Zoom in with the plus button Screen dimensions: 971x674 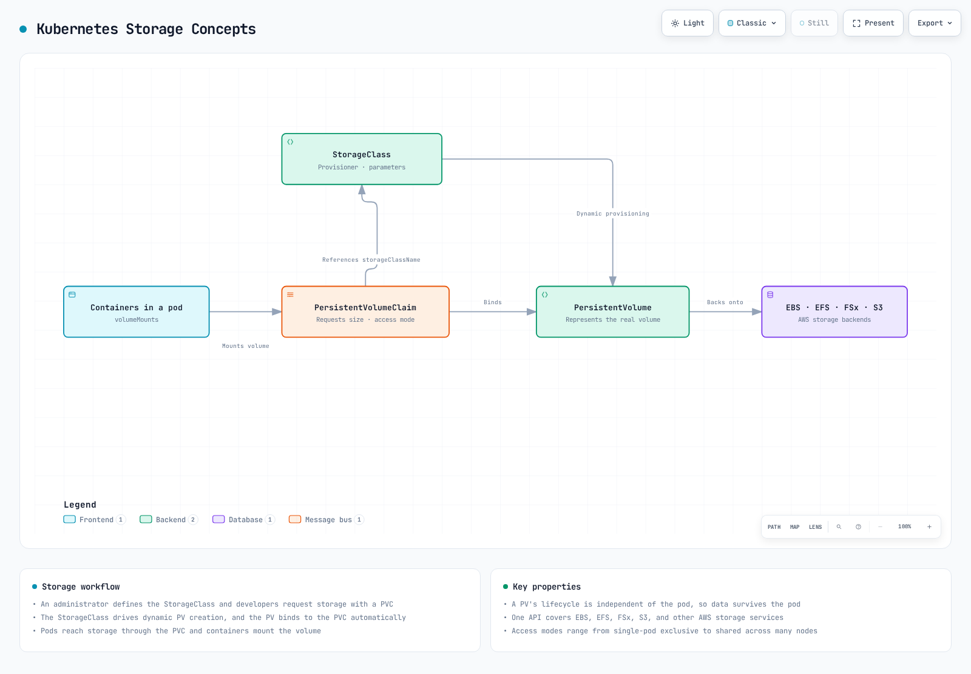tap(929, 527)
